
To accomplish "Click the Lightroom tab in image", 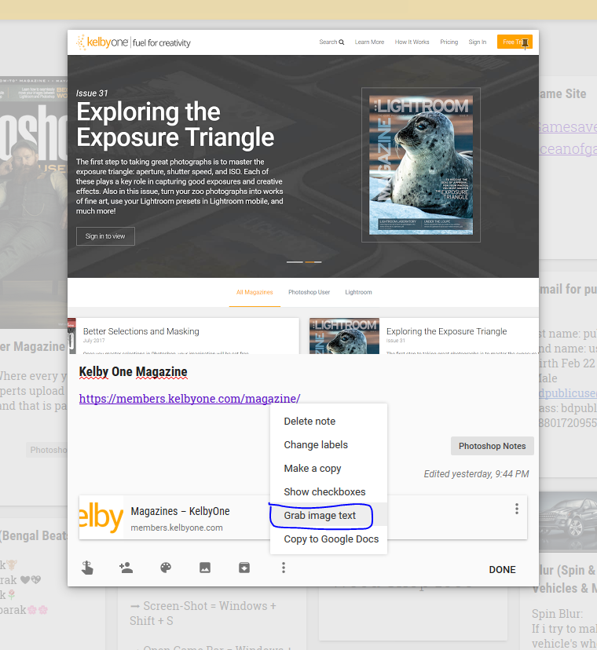I will pos(358,292).
